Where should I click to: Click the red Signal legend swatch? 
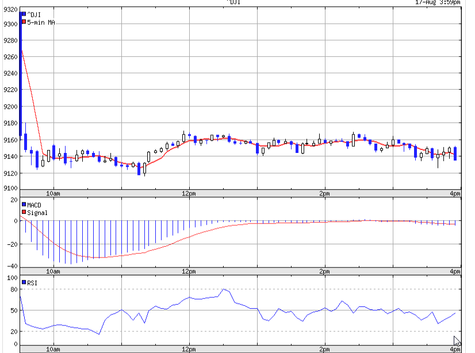coord(24,212)
